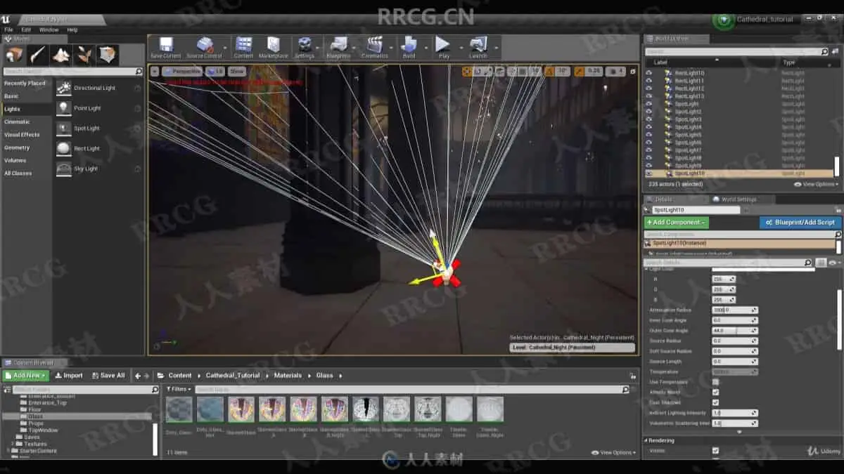
Task: Toggle viewport translation grid snapping icon
Action: click(522, 72)
